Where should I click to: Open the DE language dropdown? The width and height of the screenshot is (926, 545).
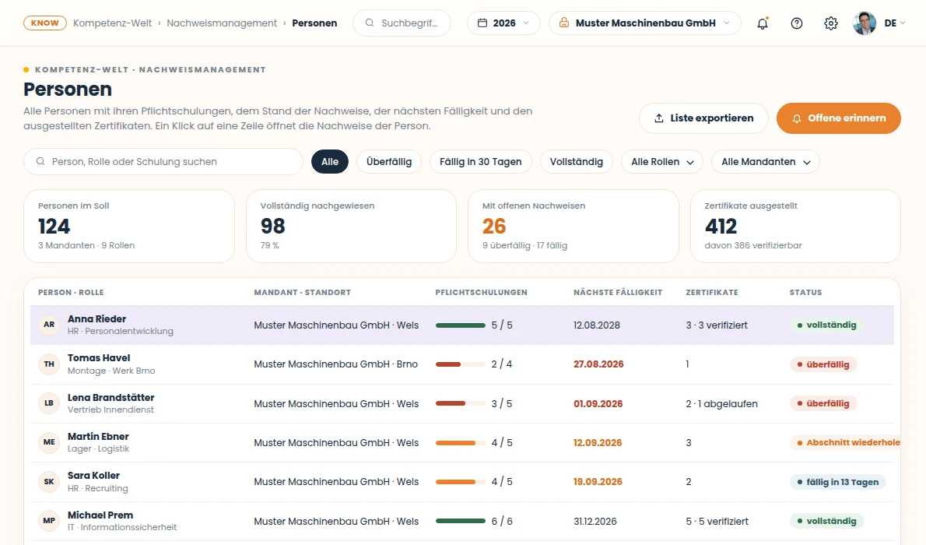coord(895,23)
